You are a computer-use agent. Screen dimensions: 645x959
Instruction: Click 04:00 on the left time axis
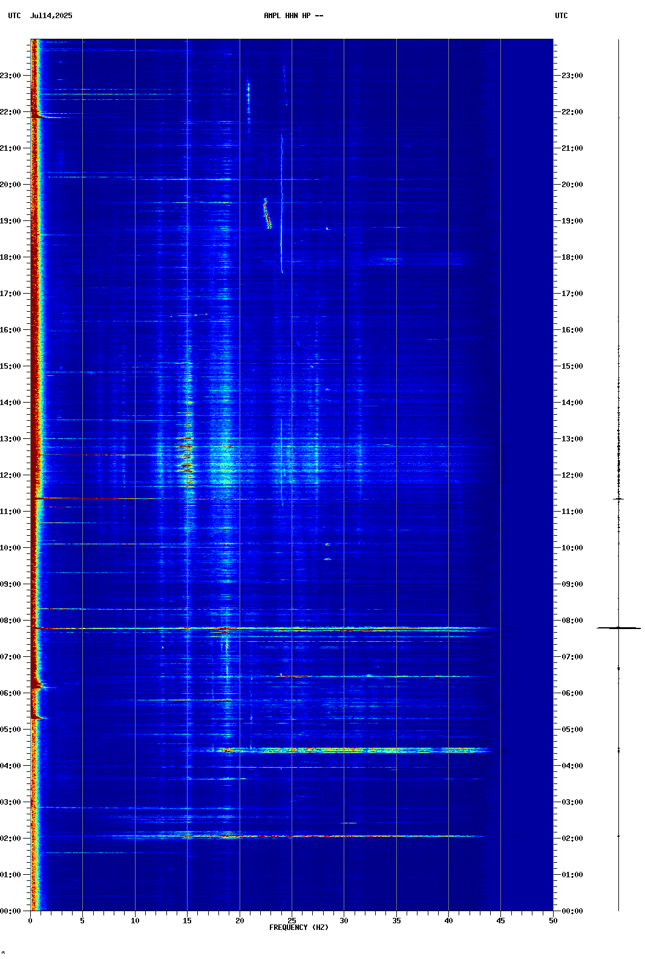[10, 766]
